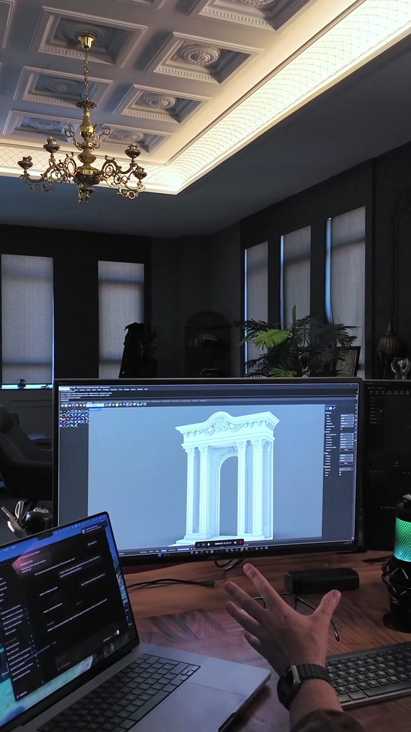
Task: Open the first properties page icon in the panel
Action: click(x=327, y=408)
